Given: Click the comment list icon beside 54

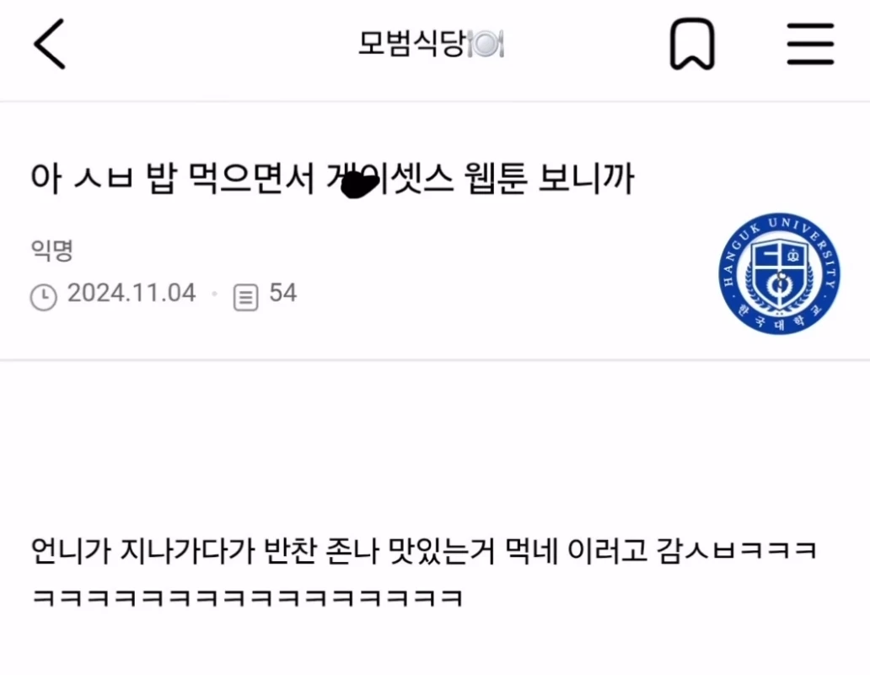Looking at the screenshot, I should 245,297.
